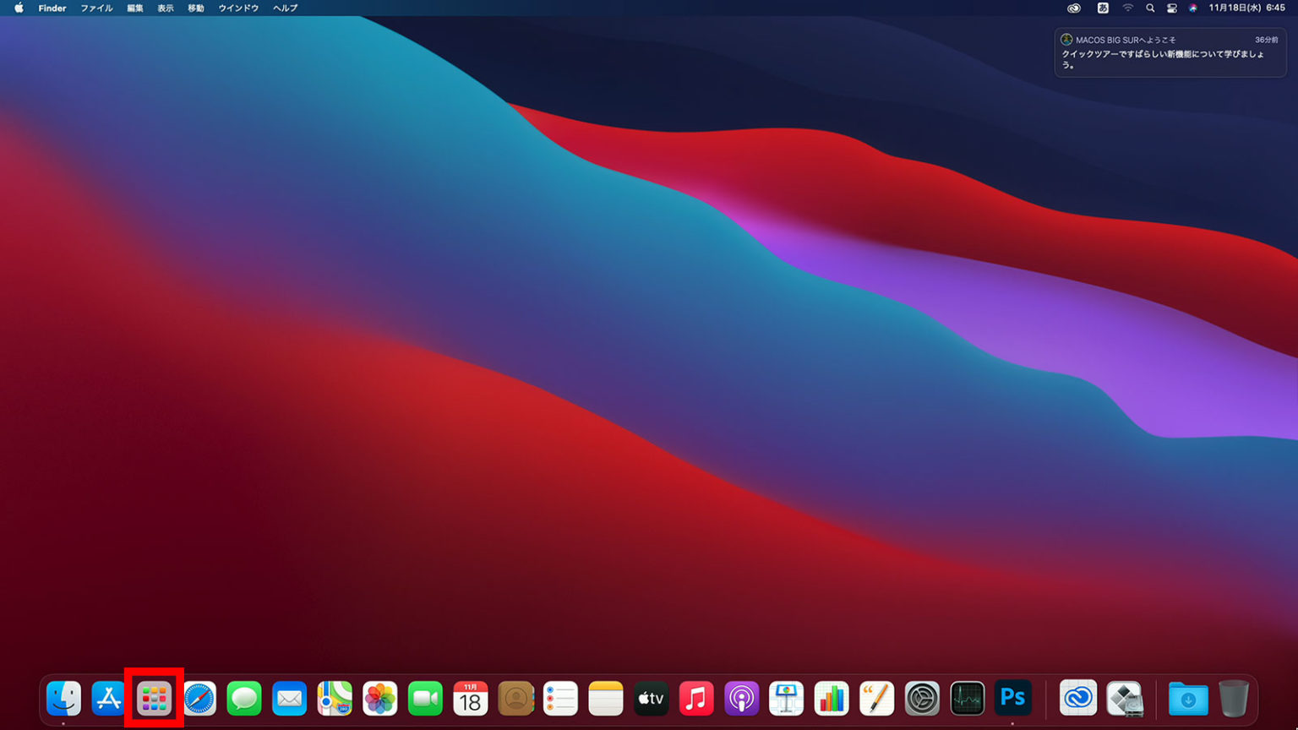Launch the Apple TV app from the Dock
Viewport: 1298px width, 730px height.
(651, 699)
